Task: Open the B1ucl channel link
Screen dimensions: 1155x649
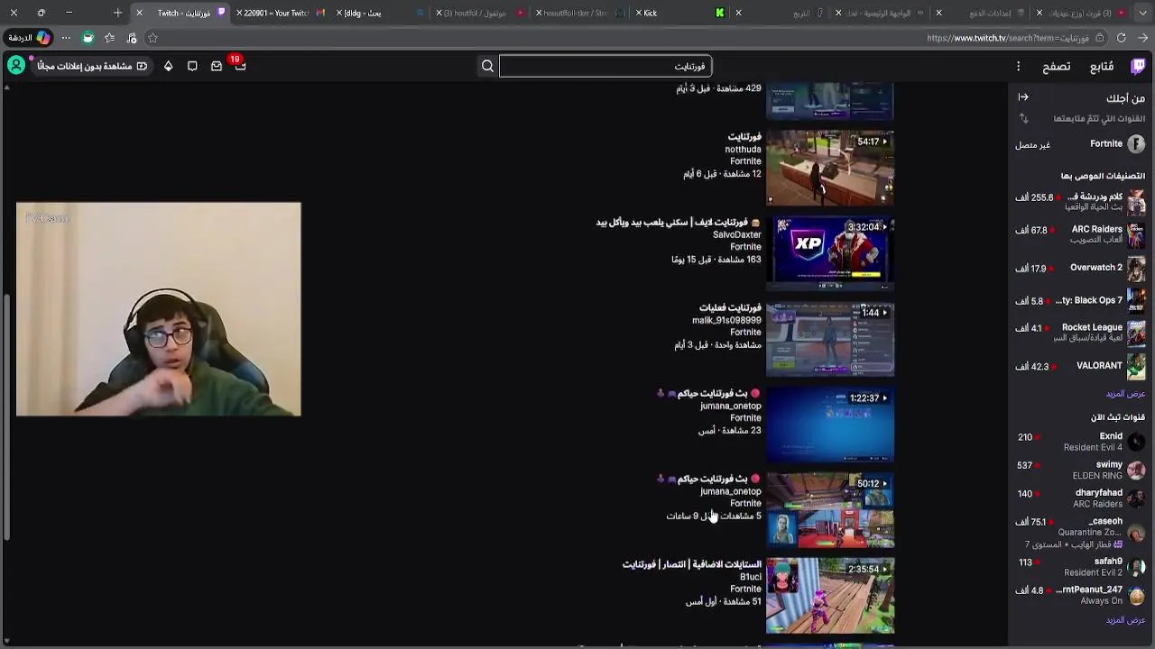Action: point(751,577)
